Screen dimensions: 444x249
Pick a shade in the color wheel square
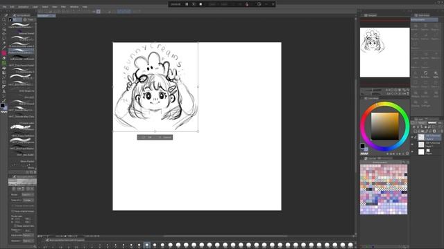pyautogui.click(x=385, y=126)
